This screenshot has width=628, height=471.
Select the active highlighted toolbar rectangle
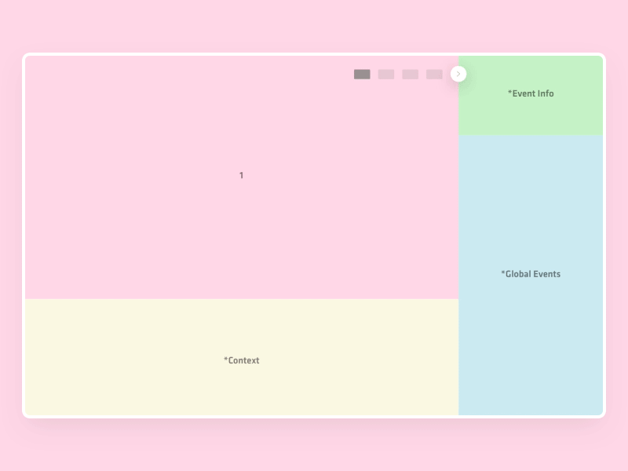[x=361, y=74]
